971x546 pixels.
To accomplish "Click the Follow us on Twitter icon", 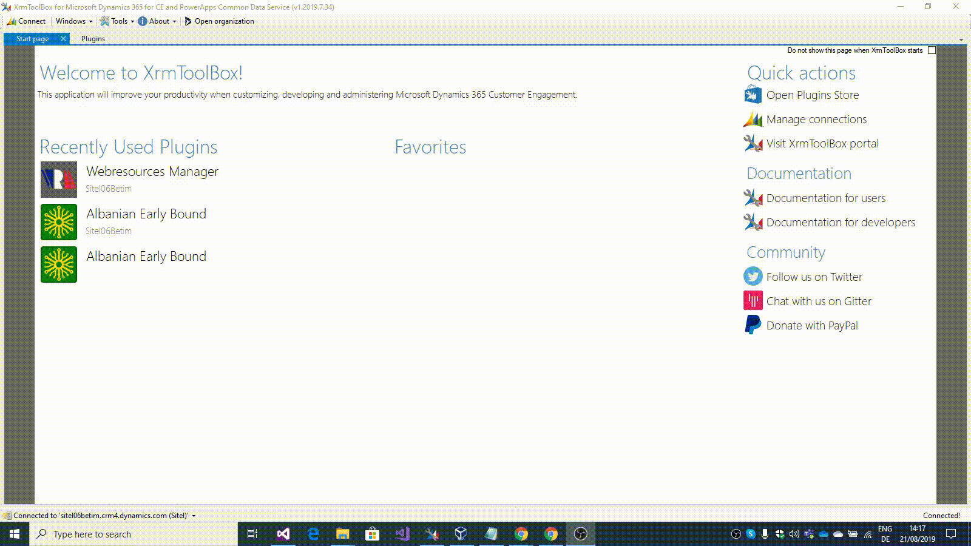I will click(753, 276).
